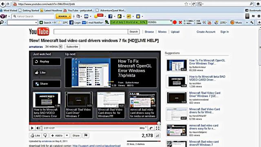Click the Add to button
Screen dimensions: 261x147
pyautogui.click(x=57, y=136)
